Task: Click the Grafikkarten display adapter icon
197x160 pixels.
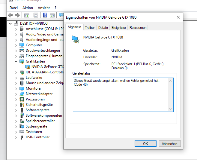Action: coord(22,61)
